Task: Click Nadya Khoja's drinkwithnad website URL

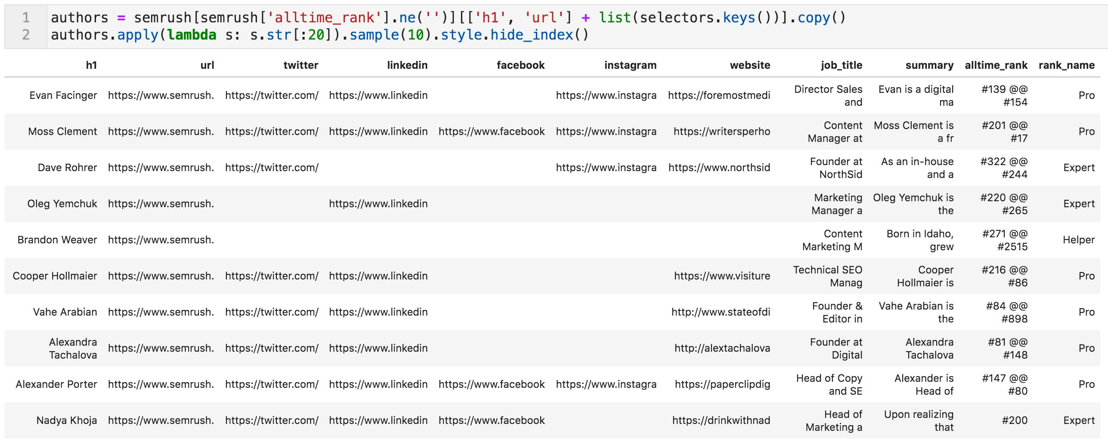Action: pyautogui.click(x=721, y=421)
